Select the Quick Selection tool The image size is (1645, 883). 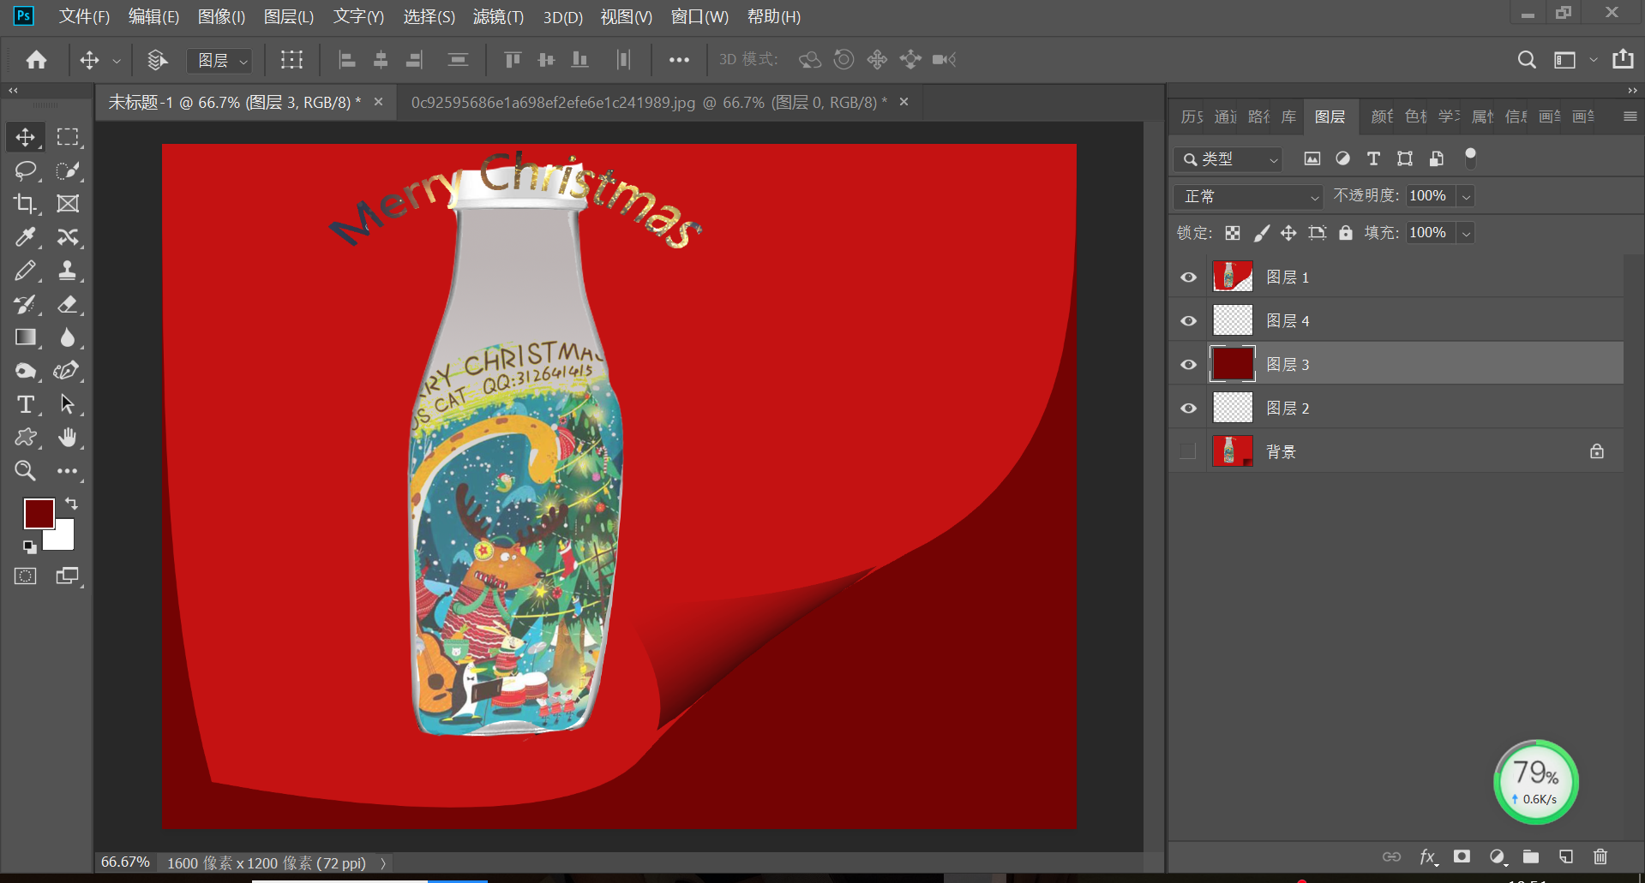68,170
